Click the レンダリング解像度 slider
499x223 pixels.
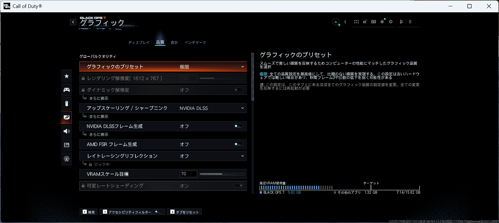[x=222, y=78]
